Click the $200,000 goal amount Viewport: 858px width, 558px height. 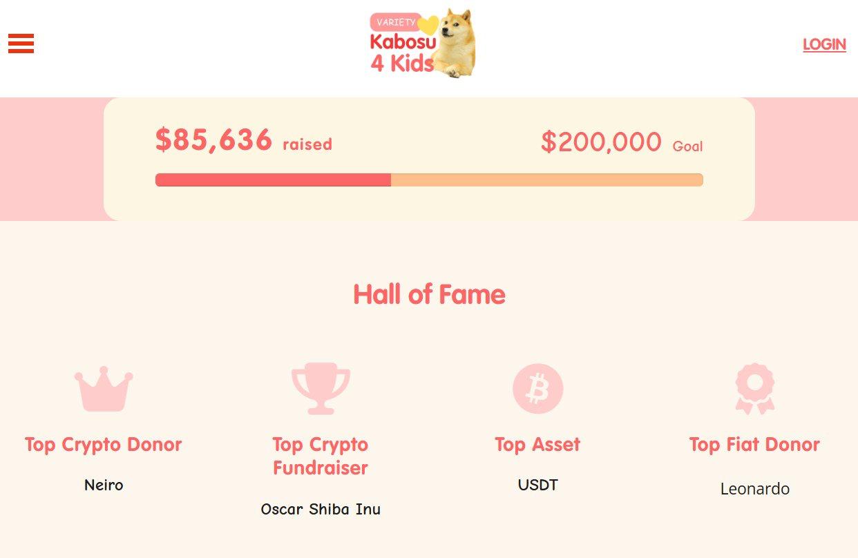click(601, 142)
